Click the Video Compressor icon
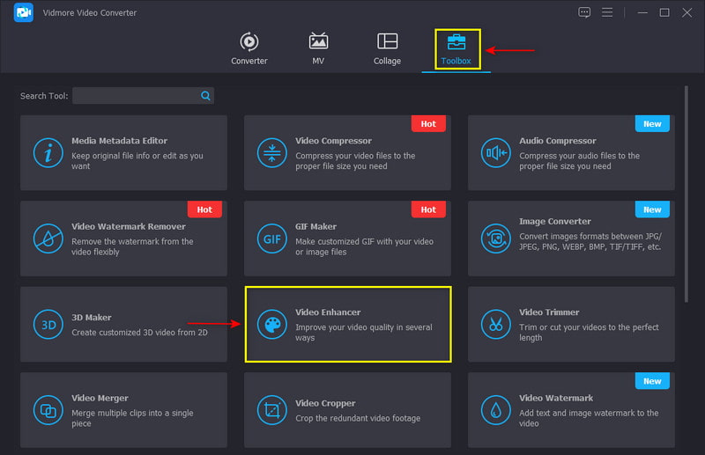This screenshot has height=455, width=705. (272, 153)
